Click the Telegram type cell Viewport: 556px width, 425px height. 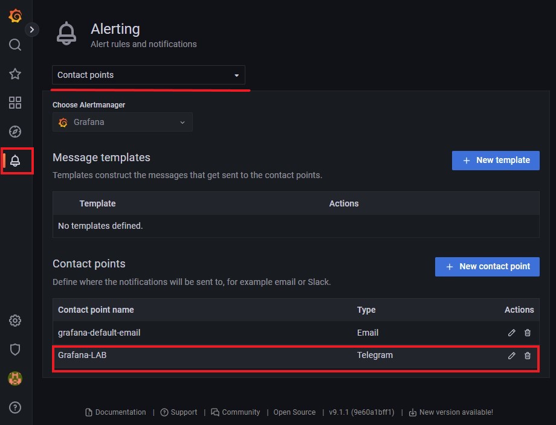375,355
